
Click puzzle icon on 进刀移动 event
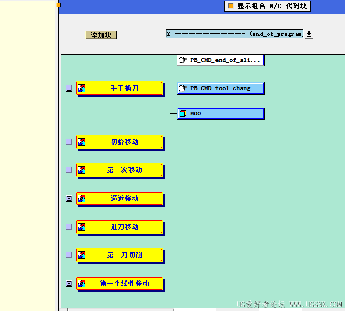click(81, 227)
